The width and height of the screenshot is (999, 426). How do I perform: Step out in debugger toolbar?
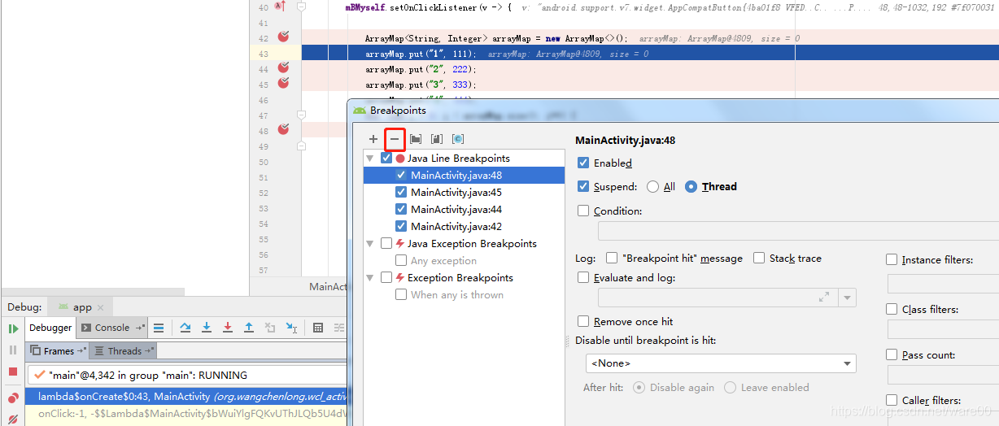[249, 328]
